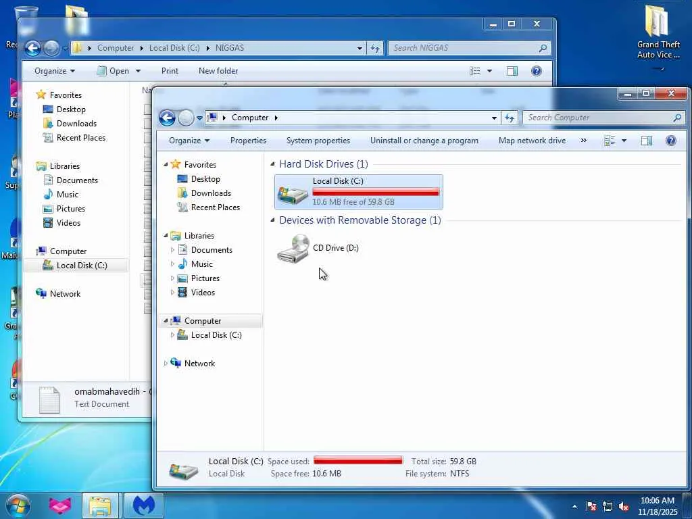
Task: Select Network in NIGGAS window sidebar
Action: tap(65, 294)
